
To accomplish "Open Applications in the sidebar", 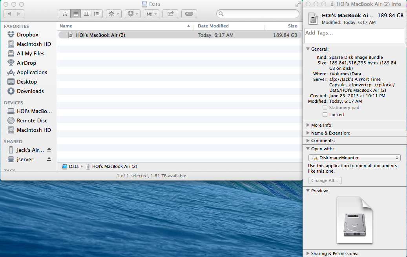I will click(32, 72).
